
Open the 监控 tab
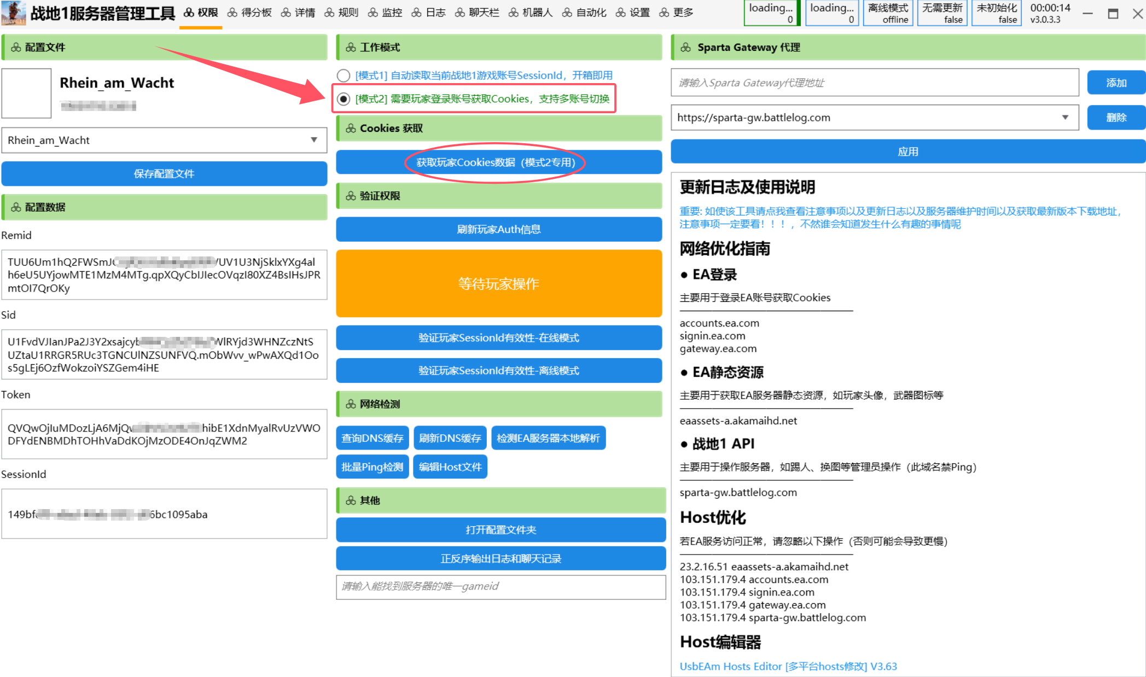pyautogui.click(x=385, y=13)
